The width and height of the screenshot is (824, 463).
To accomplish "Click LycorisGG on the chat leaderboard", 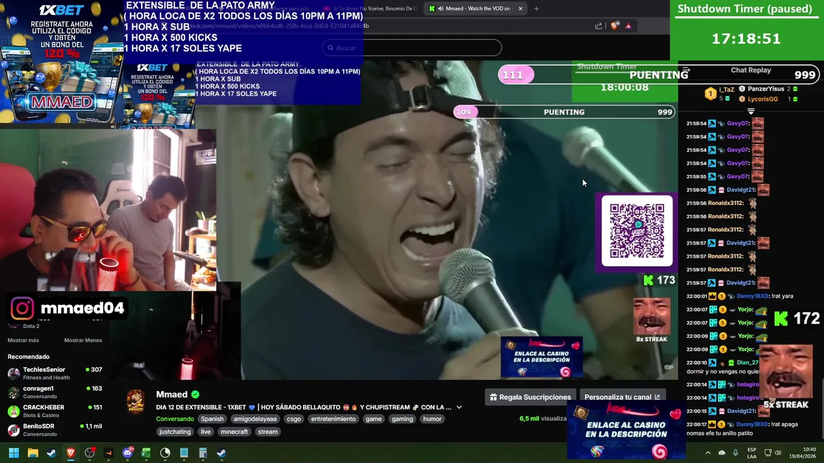I will [763, 99].
